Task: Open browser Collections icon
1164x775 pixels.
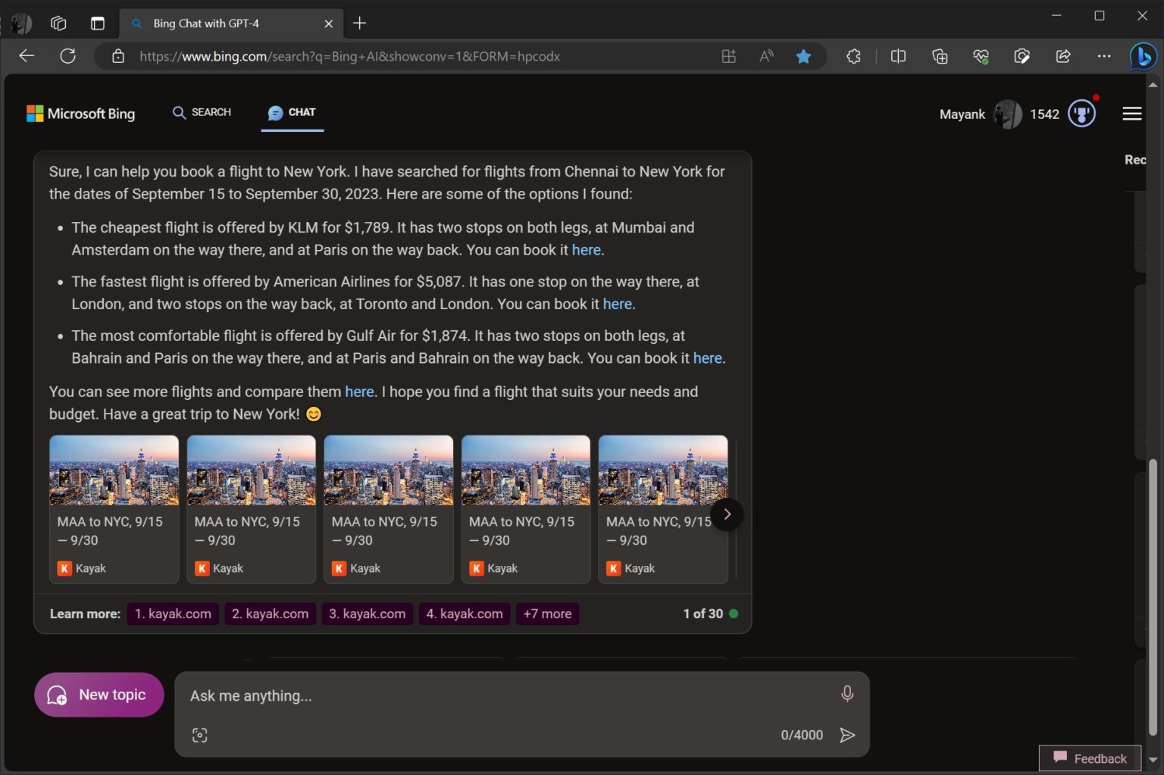Action: pyautogui.click(x=940, y=56)
